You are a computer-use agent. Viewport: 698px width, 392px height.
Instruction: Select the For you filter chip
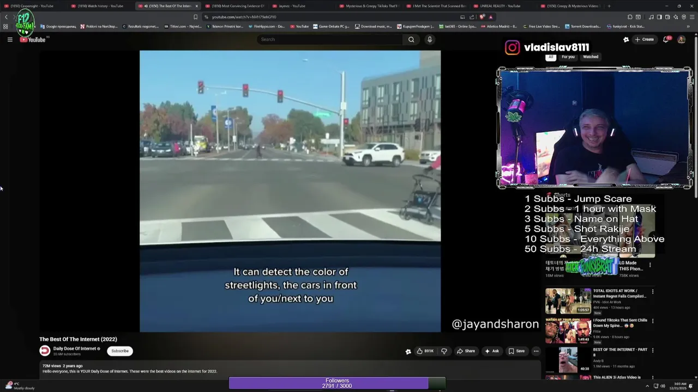[x=568, y=57]
